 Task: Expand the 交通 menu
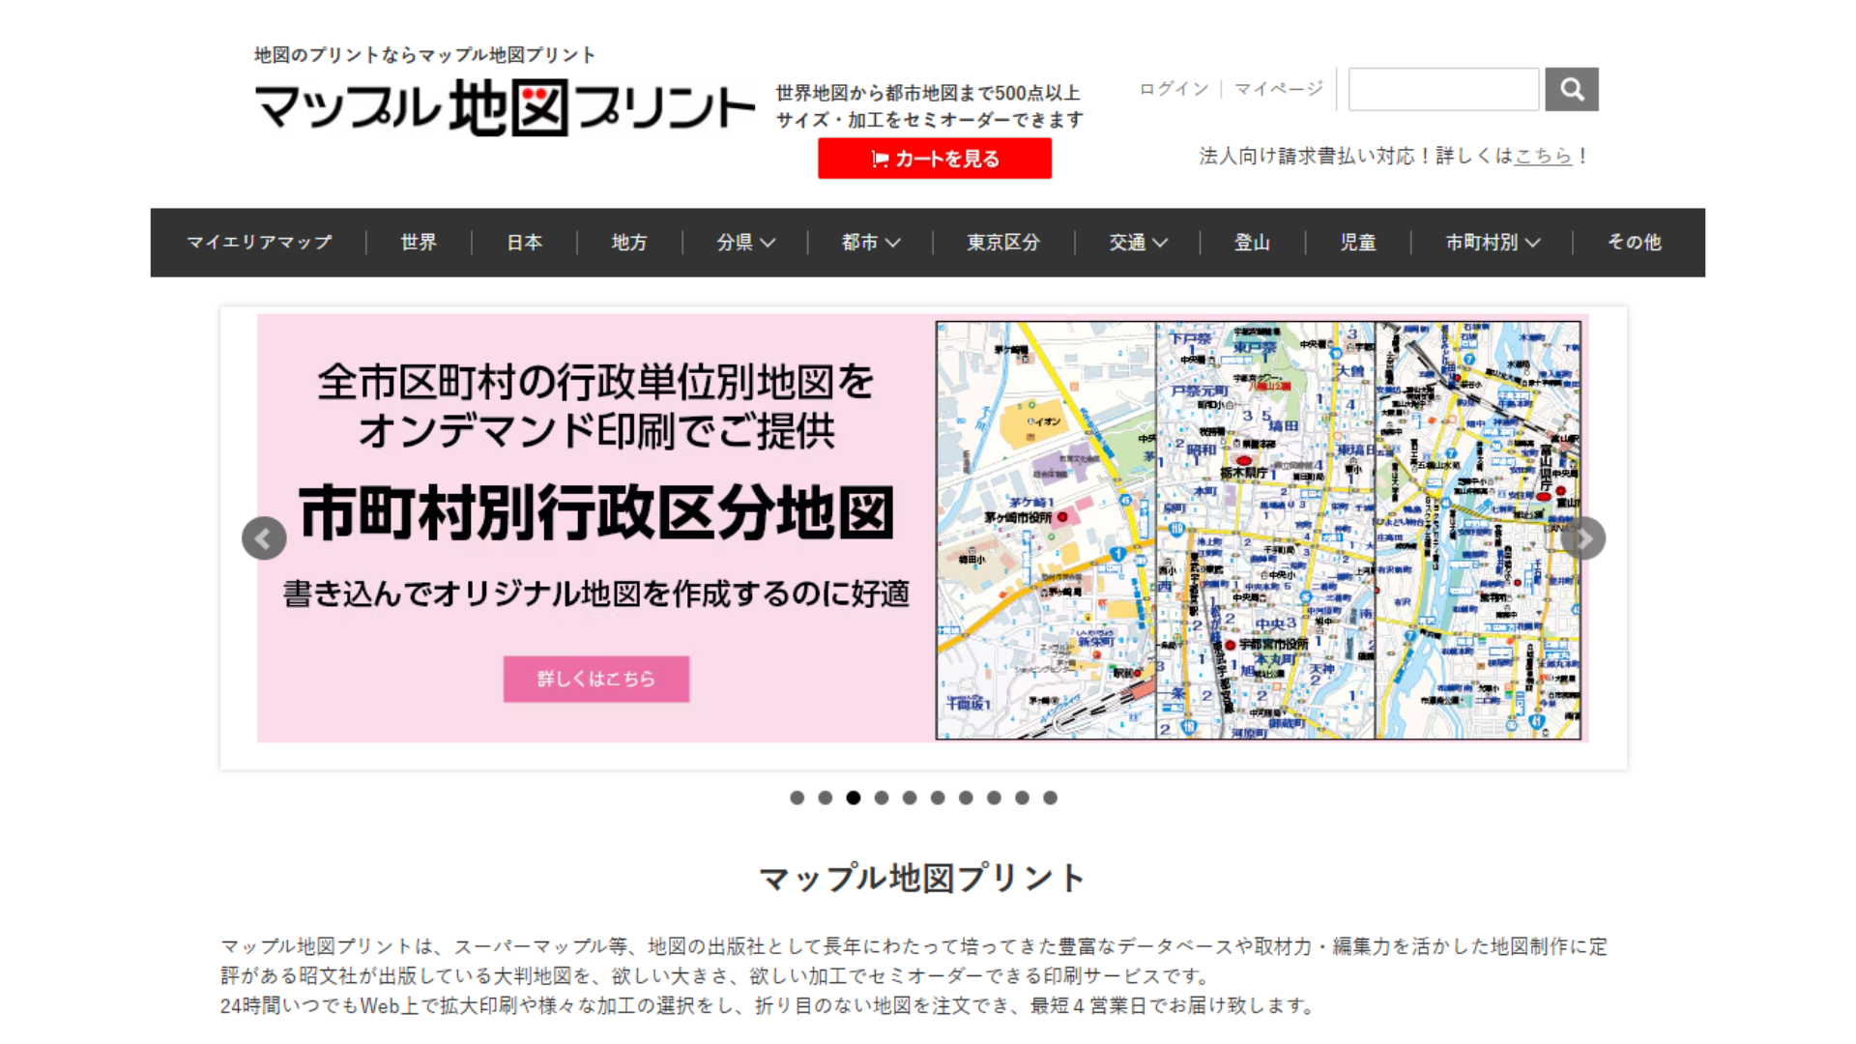tap(1138, 243)
